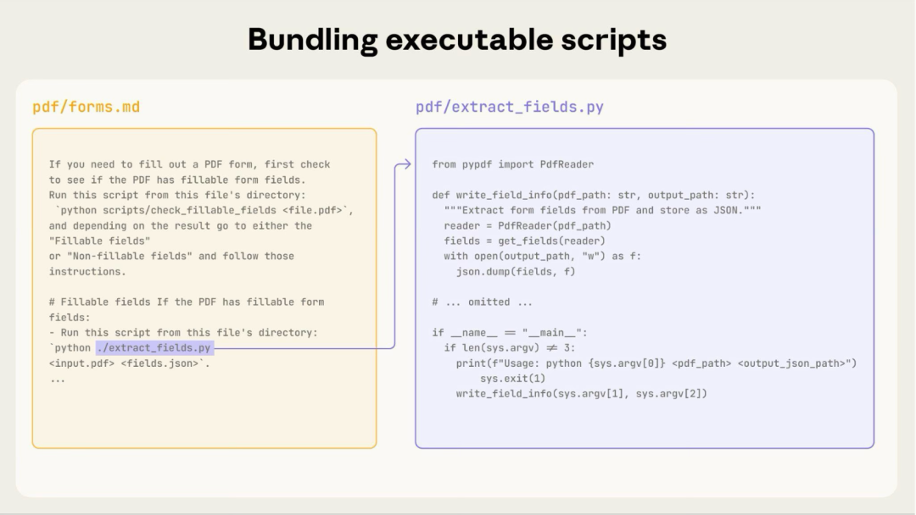Click the final write_field_info(sys.argv[1], sys.argv[2]) call
The image size is (916, 515).
(x=581, y=394)
